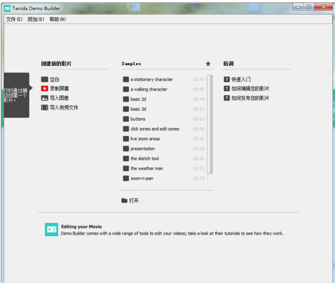Open the 附加 menu
The height and width of the screenshot is (284, 335).
pos(36,20)
